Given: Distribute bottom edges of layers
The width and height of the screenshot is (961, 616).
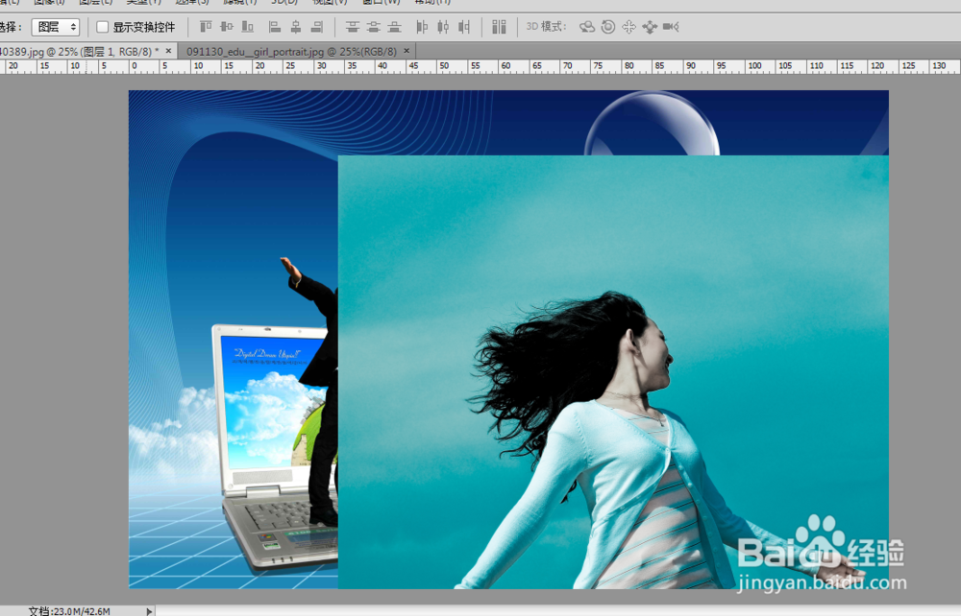Looking at the screenshot, I should (x=395, y=27).
